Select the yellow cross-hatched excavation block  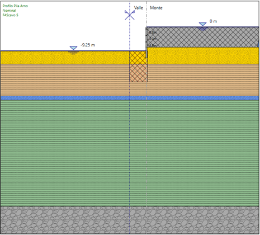138,58
